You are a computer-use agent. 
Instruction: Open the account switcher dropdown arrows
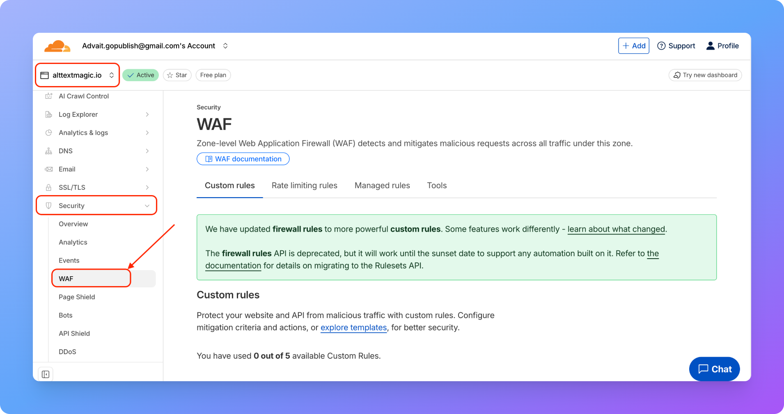click(225, 46)
